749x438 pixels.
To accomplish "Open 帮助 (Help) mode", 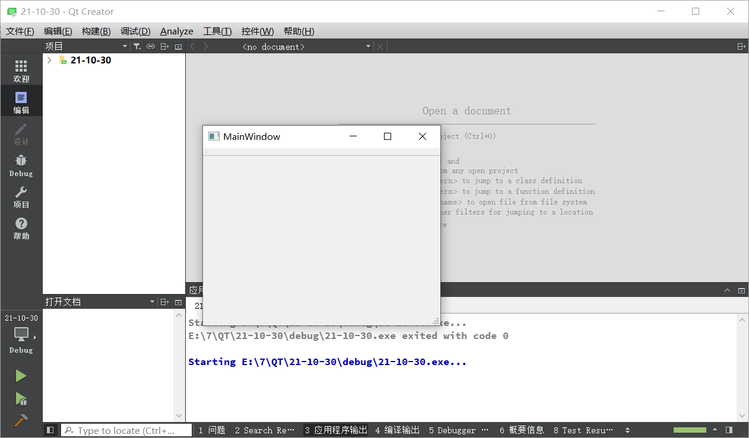I will pyautogui.click(x=21, y=228).
